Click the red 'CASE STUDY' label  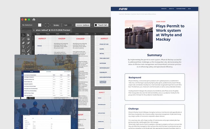pos(161,22)
